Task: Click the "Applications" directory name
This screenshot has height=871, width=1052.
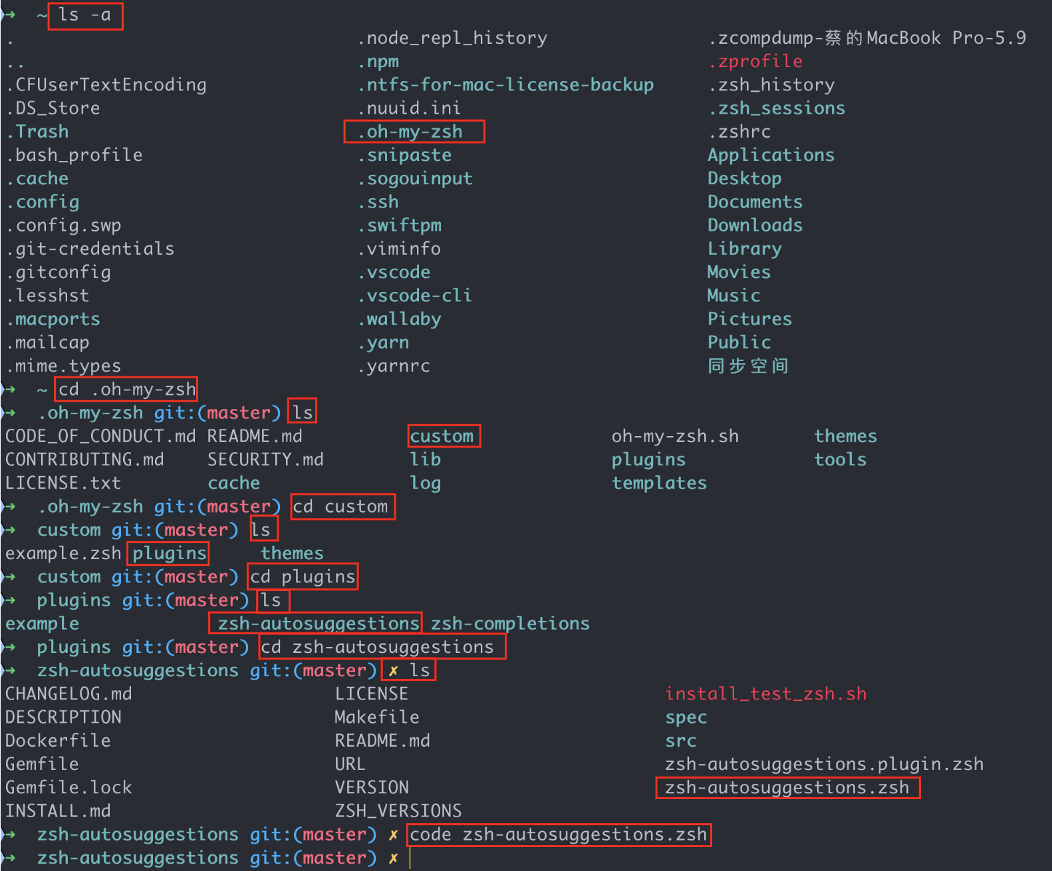Action: [x=771, y=155]
